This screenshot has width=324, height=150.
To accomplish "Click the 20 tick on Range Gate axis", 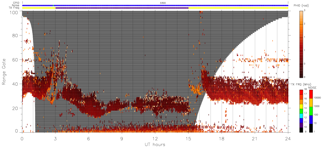I will point(15,108).
